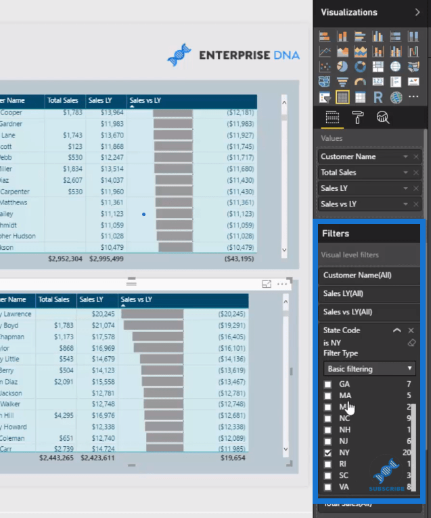The image size is (431, 518).
Task: Select the Stacked column chart visual
Action: (x=342, y=37)
